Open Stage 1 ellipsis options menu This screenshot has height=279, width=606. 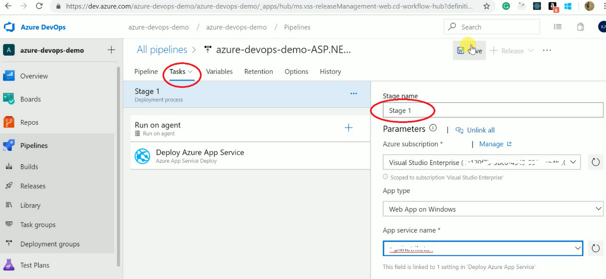353,94
